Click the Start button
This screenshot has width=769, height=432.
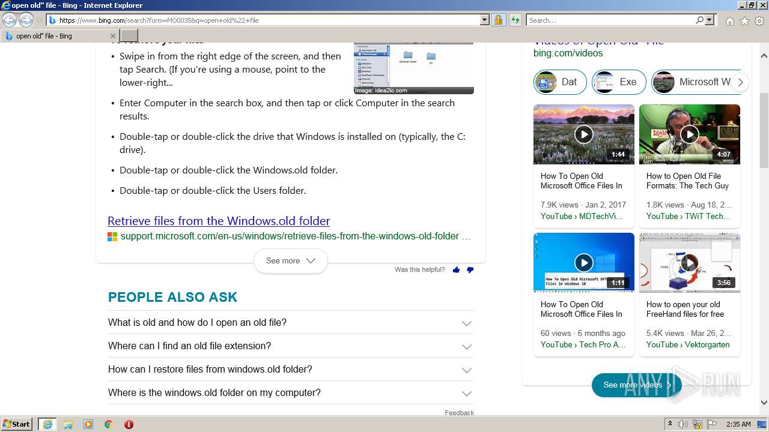pos(16,424)
